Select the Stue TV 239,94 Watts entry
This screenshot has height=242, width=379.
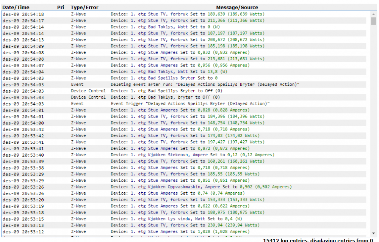(188, 225)
